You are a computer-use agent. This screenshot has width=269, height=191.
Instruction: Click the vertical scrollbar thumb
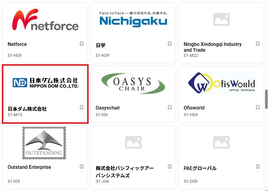click(266, 99)
